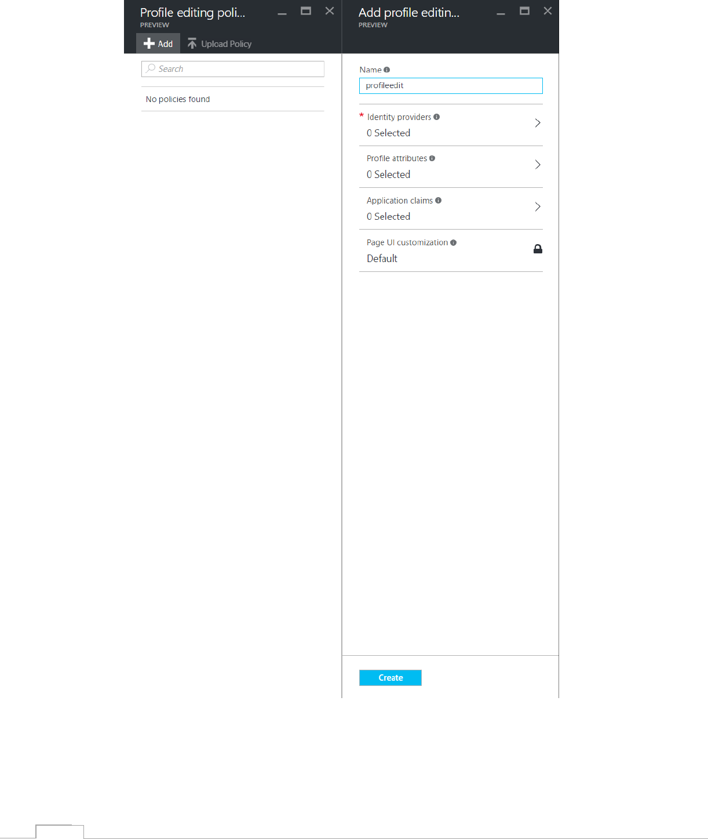Click the Application claims info icon
The height and width of the screenshot is (839, 708).
pyautogui.click(x=438, y=201)
